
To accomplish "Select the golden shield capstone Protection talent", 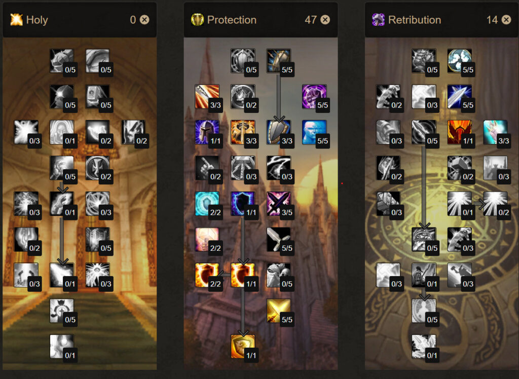I will pos(243,347).
